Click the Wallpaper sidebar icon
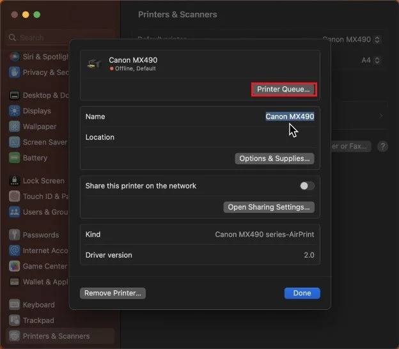This screenshot has height=349, width=399. pos(14,127)
